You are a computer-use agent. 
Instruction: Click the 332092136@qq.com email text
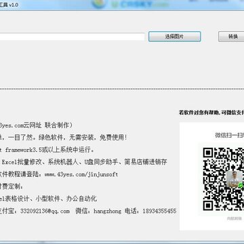click(45, 211)
